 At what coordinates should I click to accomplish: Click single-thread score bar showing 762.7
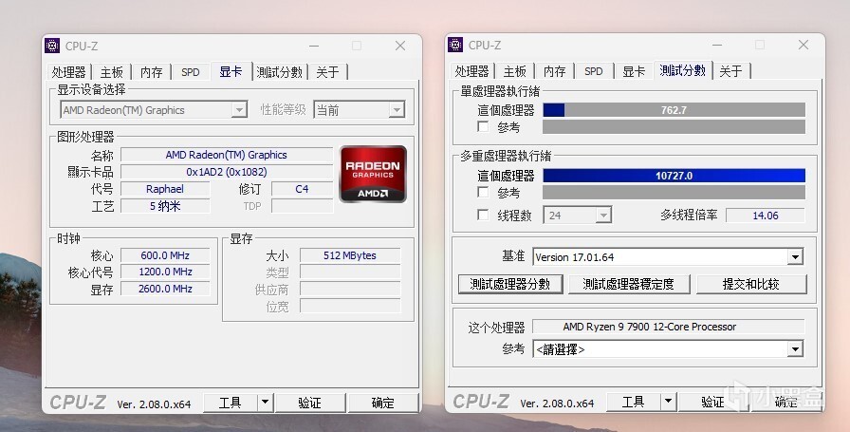[x=674, y=110]
